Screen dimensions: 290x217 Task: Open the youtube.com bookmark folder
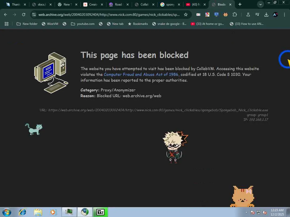[x=83, y=24]
